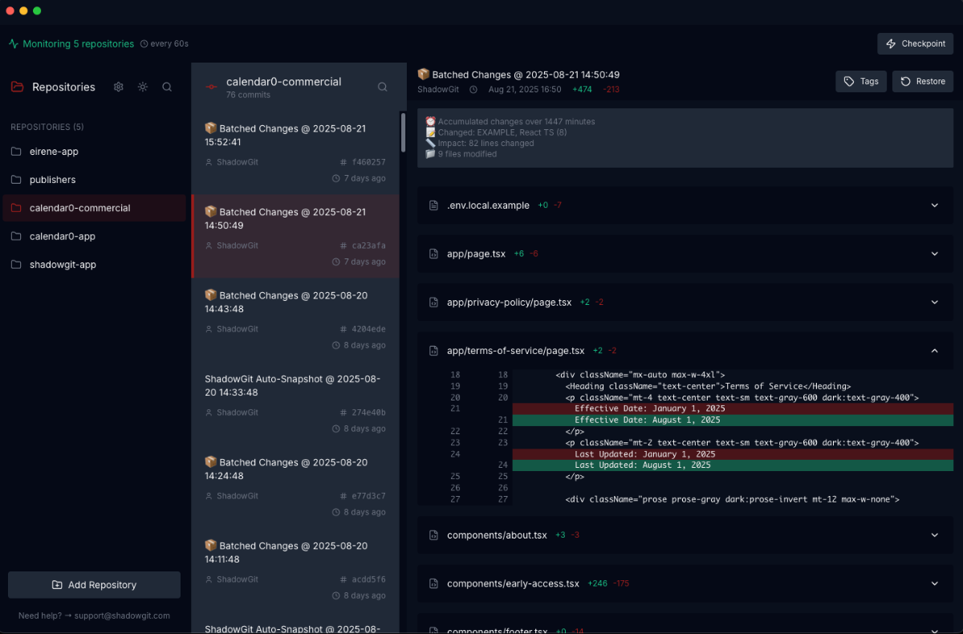Open commit f460257 batched changes

295,152
